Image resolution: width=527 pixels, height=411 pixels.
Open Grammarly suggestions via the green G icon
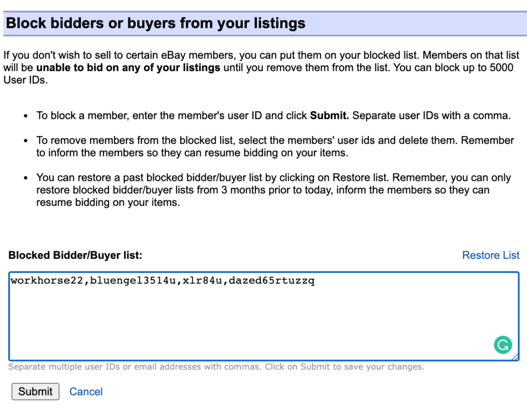pos(502,344)
